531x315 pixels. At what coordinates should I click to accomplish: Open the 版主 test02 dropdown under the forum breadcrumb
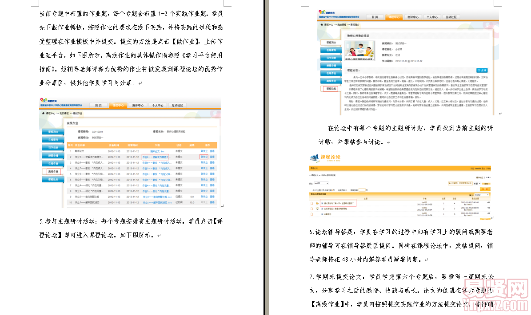click(x=321, y=183)
